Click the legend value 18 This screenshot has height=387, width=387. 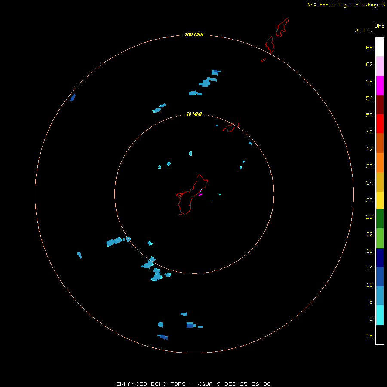pyautogui.click(x=369, y=251)
